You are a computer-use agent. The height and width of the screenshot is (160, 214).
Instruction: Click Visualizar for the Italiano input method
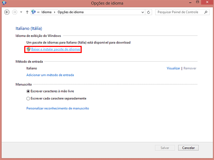(173, 68)
